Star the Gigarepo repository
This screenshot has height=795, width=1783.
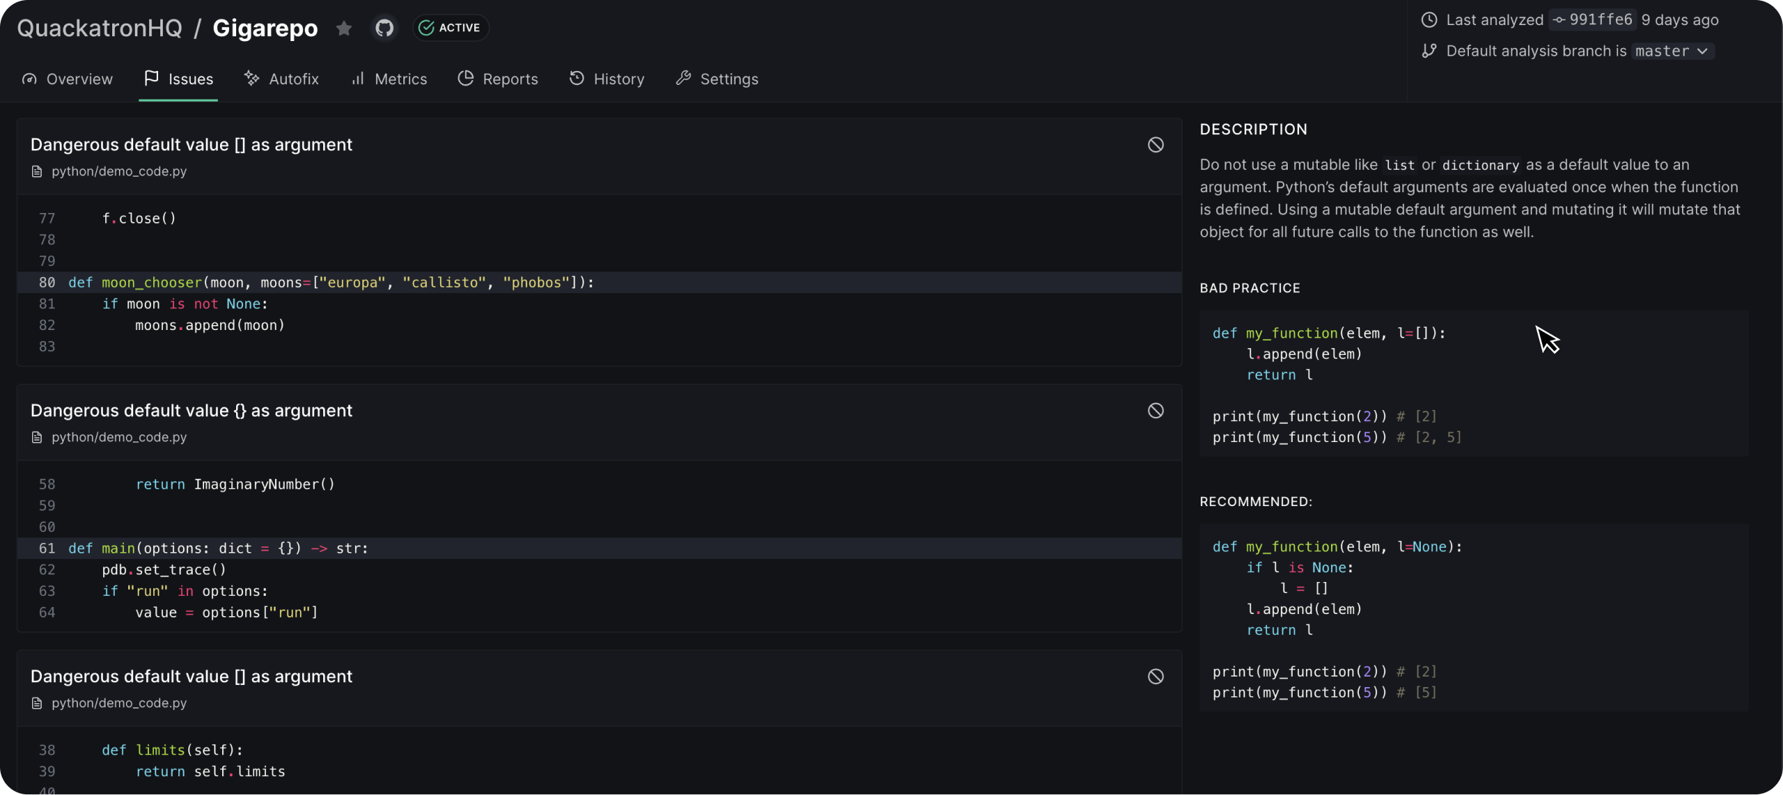[343, 29]
